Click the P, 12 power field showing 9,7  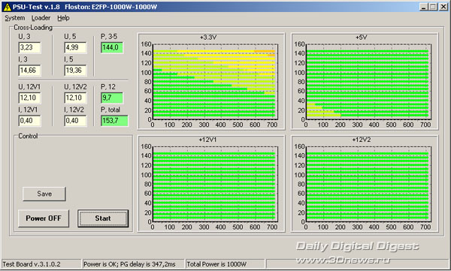[x=112, y=98]
